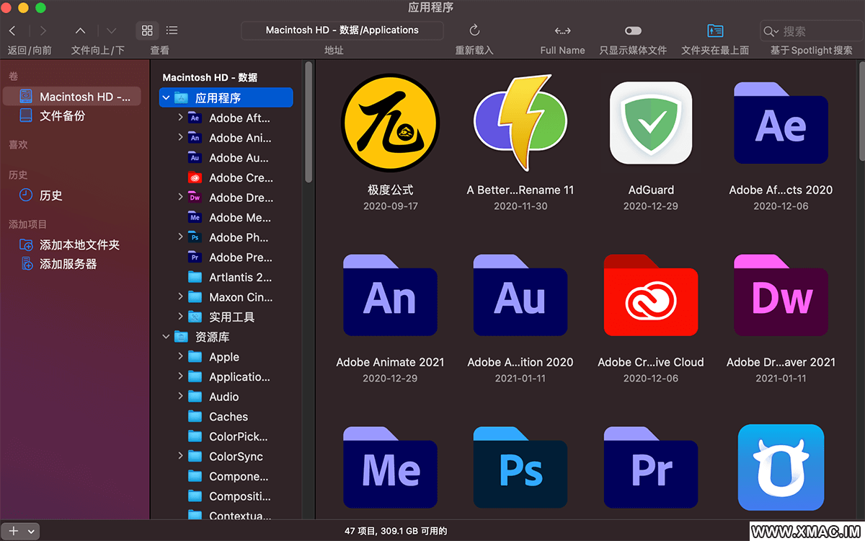Click the Macintosh HD - 数据 tree header
The image size is (865, 541).
click(210, 77)
